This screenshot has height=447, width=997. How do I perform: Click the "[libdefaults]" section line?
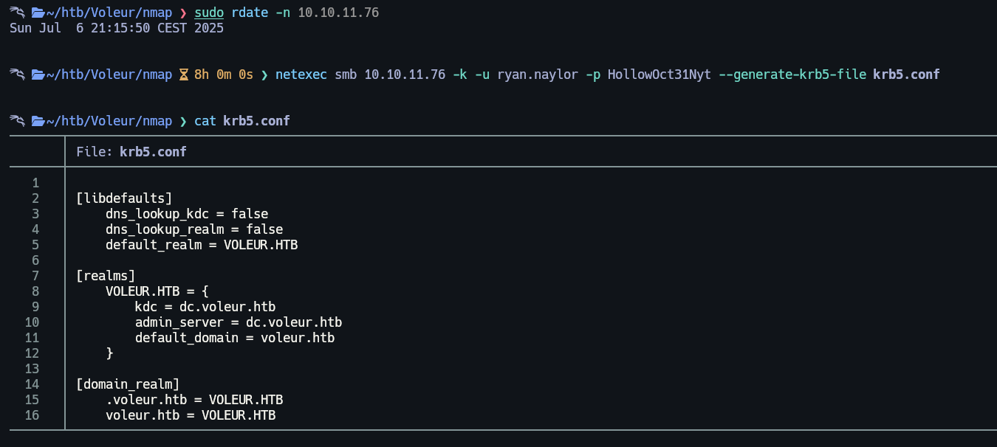124,198
